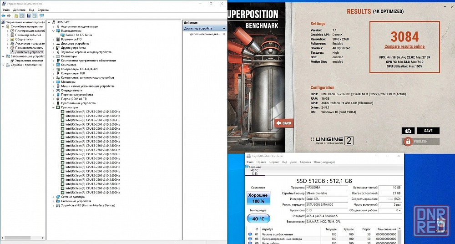The image size is (455, 244).
Task: Select Мыши и иные указывающие устройства
Action: [x=88, y=86]
